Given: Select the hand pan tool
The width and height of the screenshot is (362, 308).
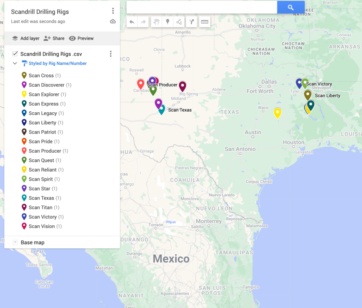Looking at the screenshot, I should coord(157,22).
